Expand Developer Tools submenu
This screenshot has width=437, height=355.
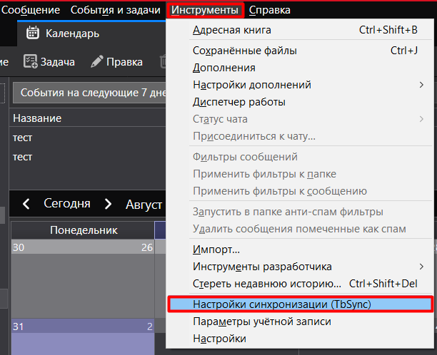pyautogui.click(x=421, y=267)
